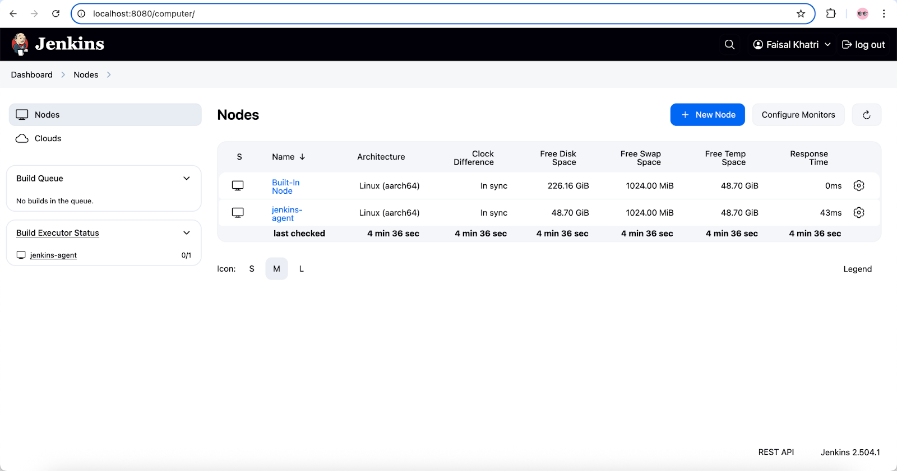The height and width of the screenshot is (471, 897).
Task: Reload the page with browser refresh icon
Action: coord(56,13)
